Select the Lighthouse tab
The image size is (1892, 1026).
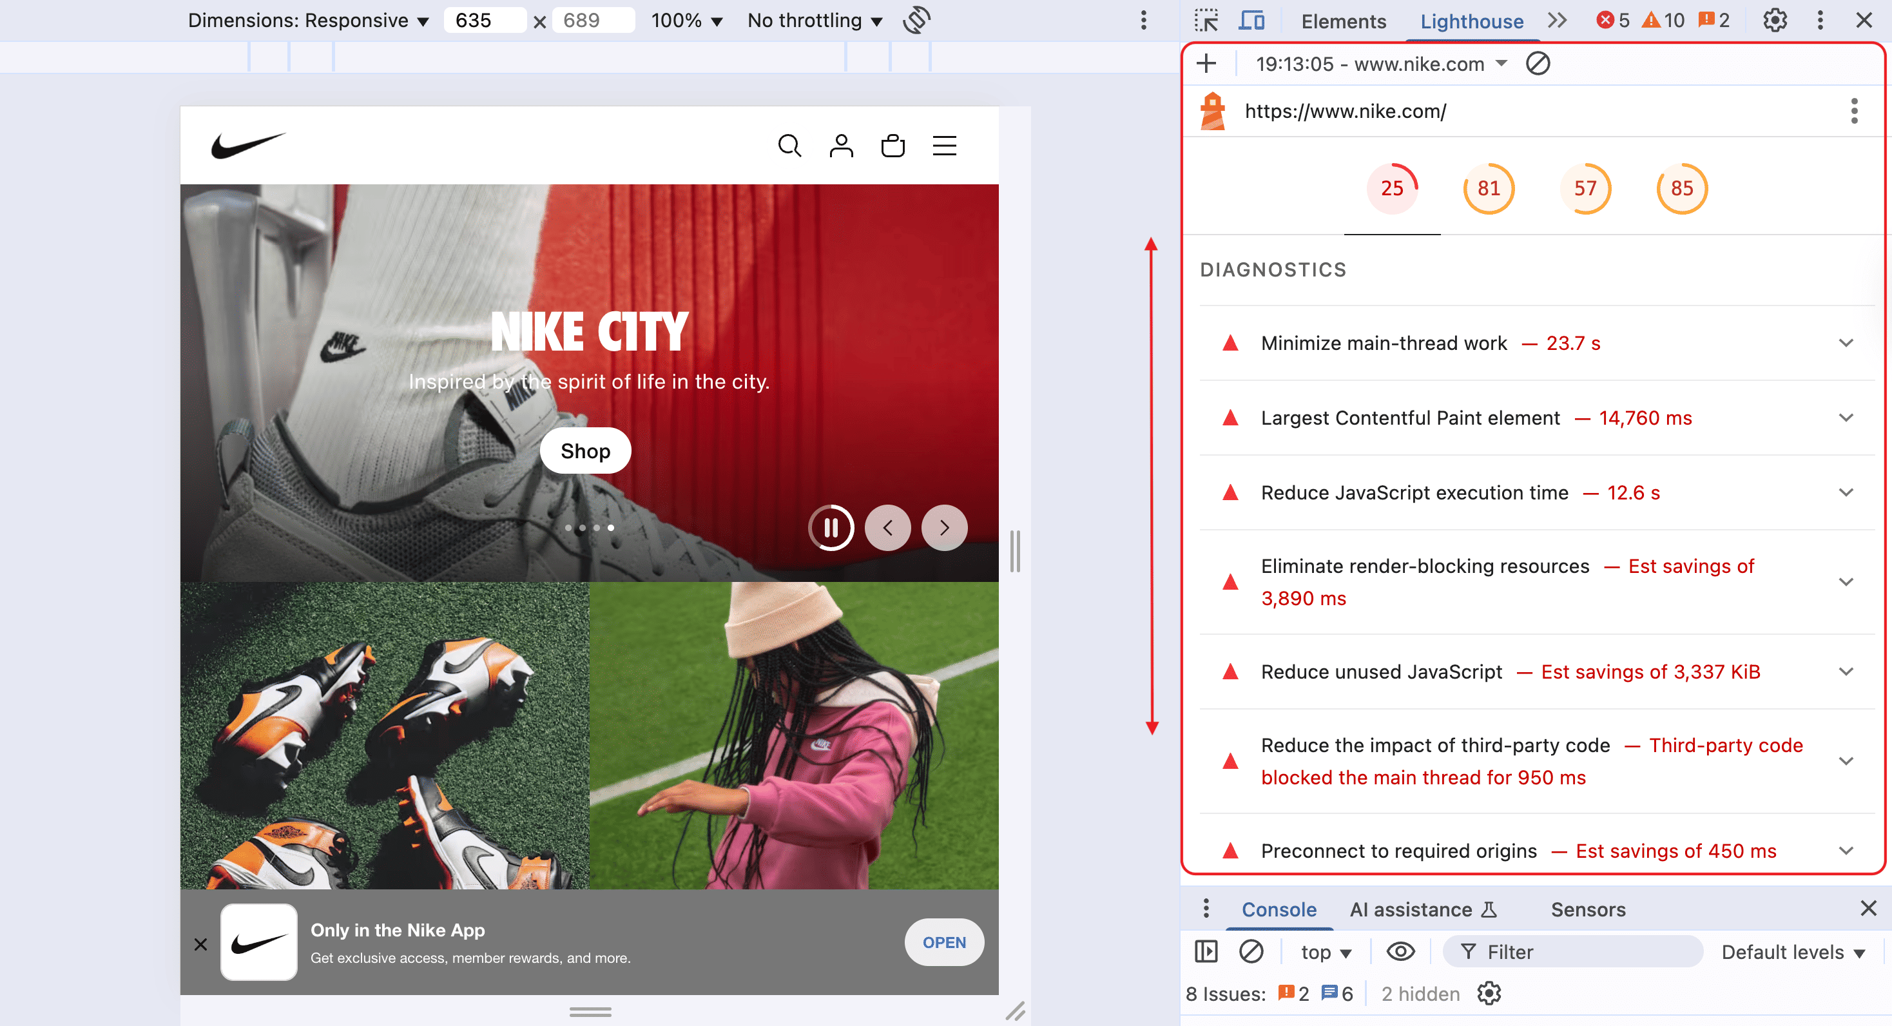click(1471, 21)
